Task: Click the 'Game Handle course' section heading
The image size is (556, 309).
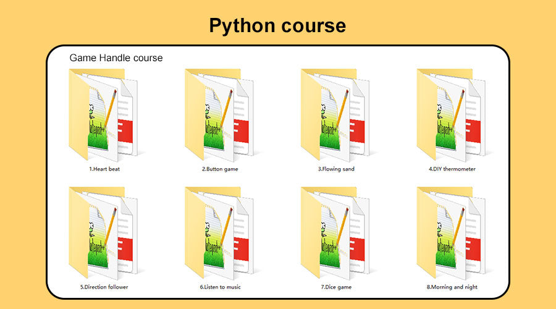Action: (116, 58)
